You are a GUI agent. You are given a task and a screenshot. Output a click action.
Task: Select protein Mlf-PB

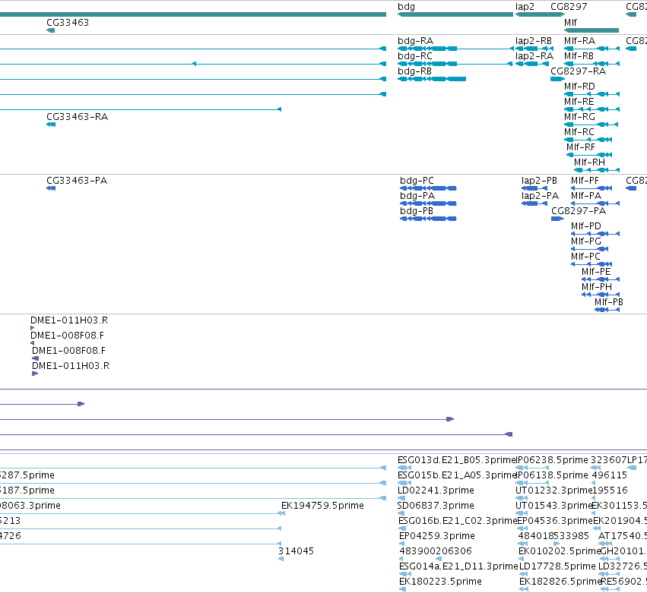click(x=607, y=310)
